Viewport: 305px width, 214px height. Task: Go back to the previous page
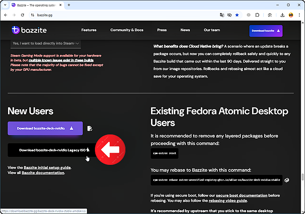click(6, 15)
